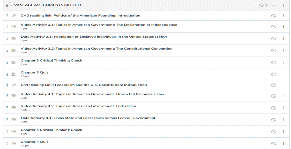The image size is (291, 149).
Task: Click link icon beside Ch4 Reading Link
Action: click(x=13, y=85)
